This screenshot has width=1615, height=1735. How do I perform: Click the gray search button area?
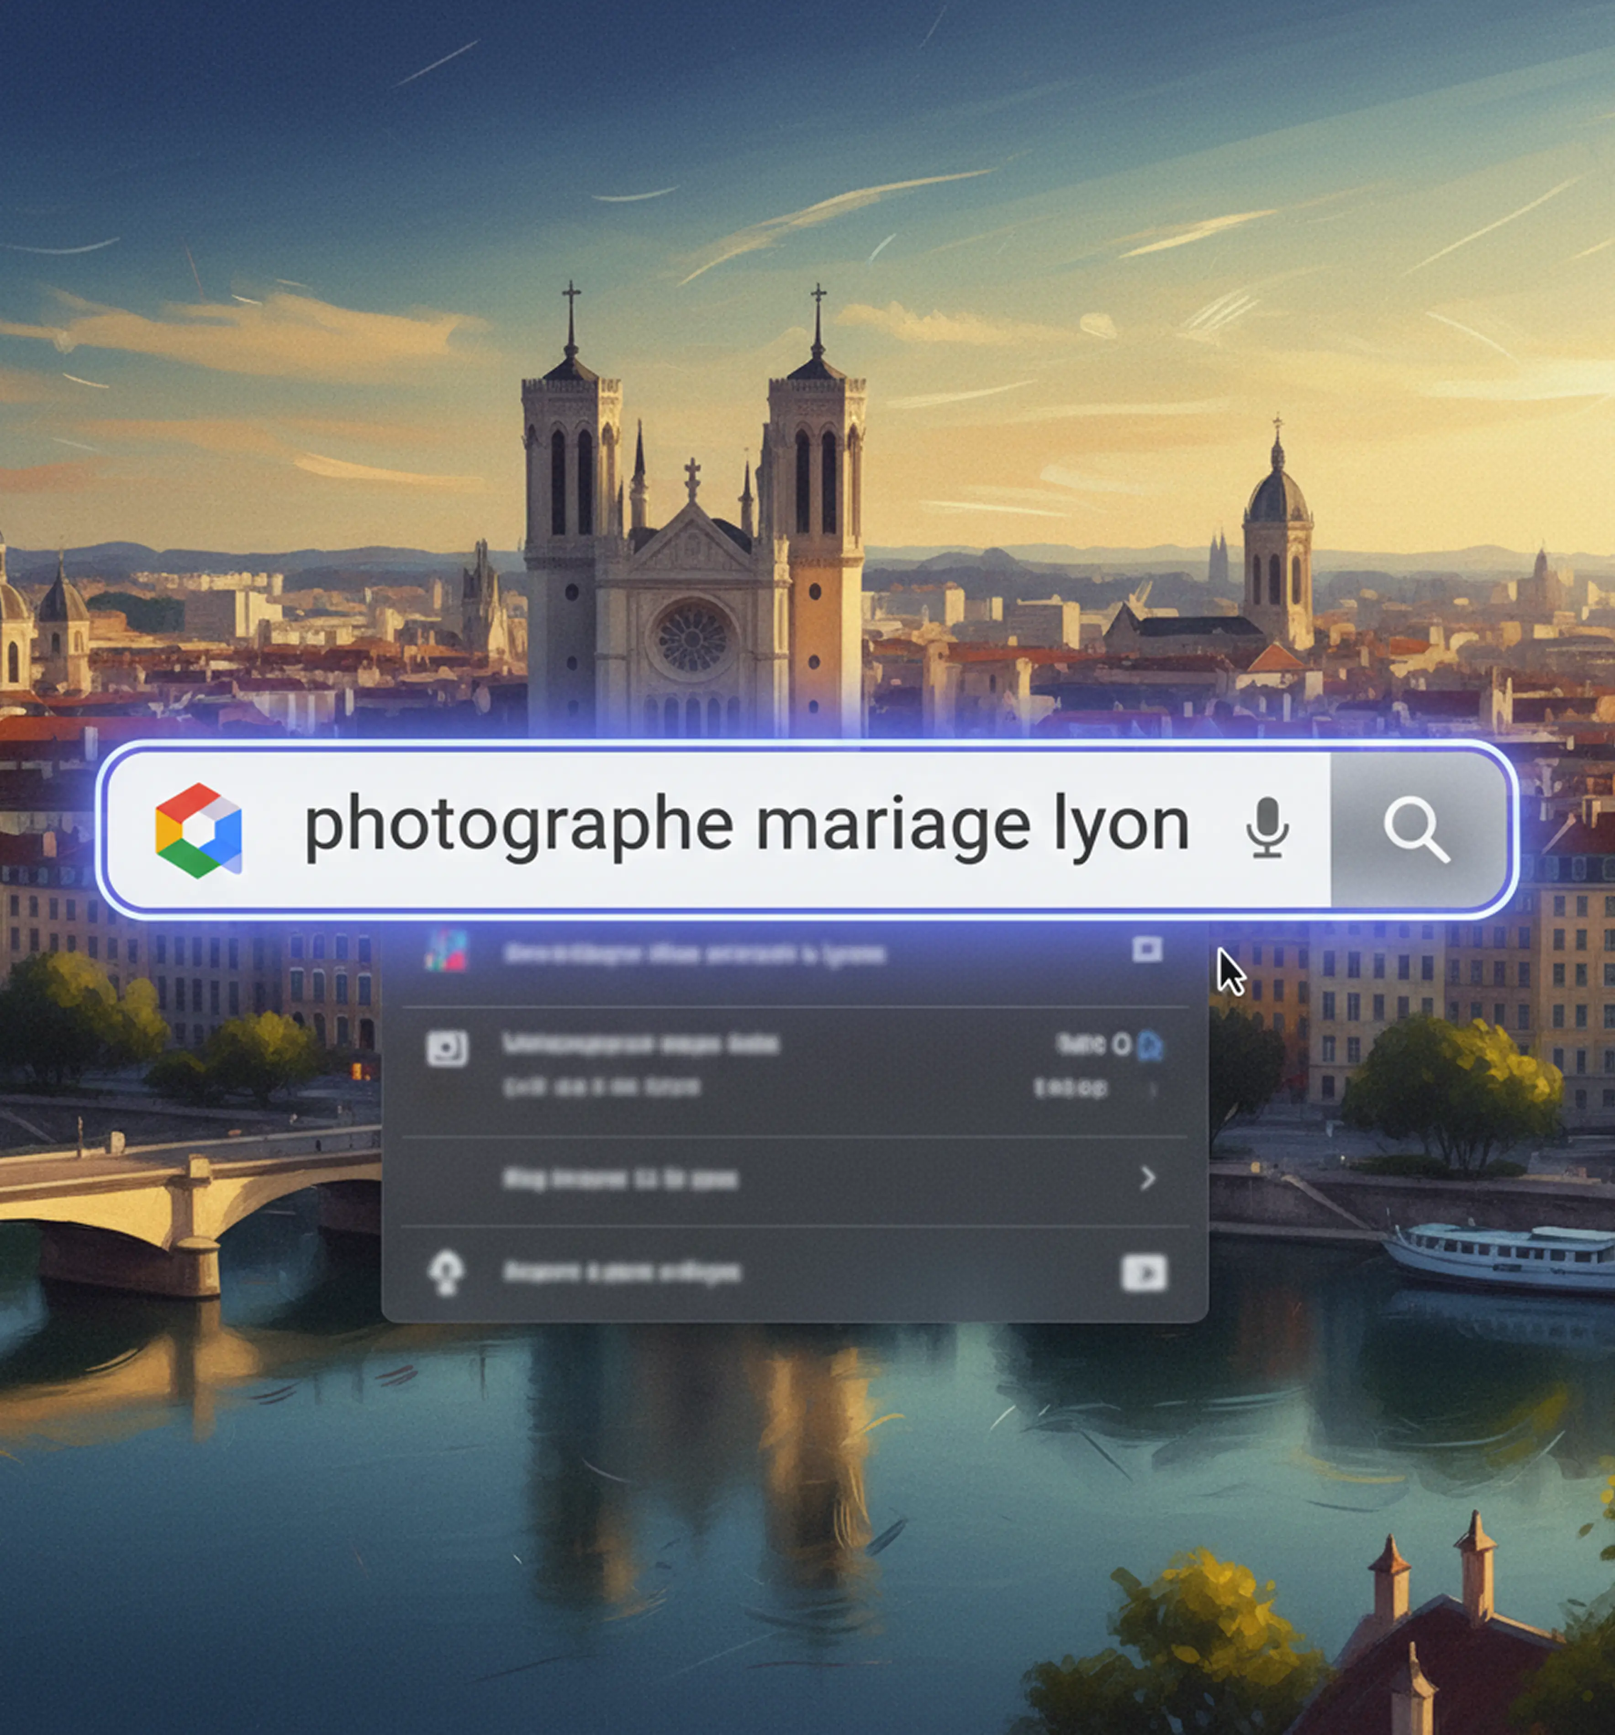pos(1416,829)
